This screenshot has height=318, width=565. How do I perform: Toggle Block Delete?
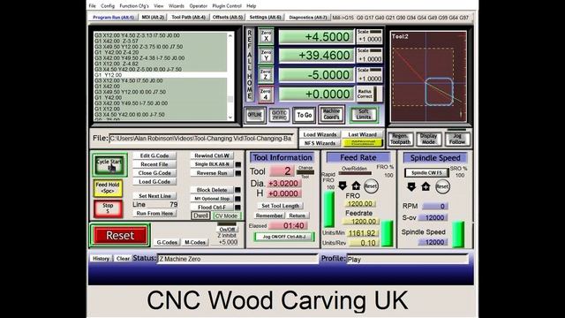212,190
